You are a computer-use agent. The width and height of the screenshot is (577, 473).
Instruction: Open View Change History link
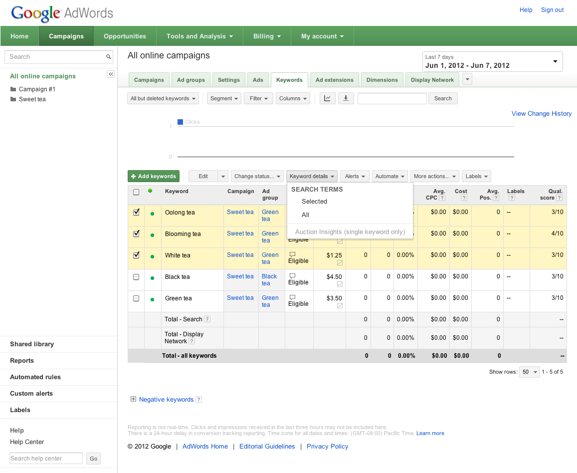(542, 114)
